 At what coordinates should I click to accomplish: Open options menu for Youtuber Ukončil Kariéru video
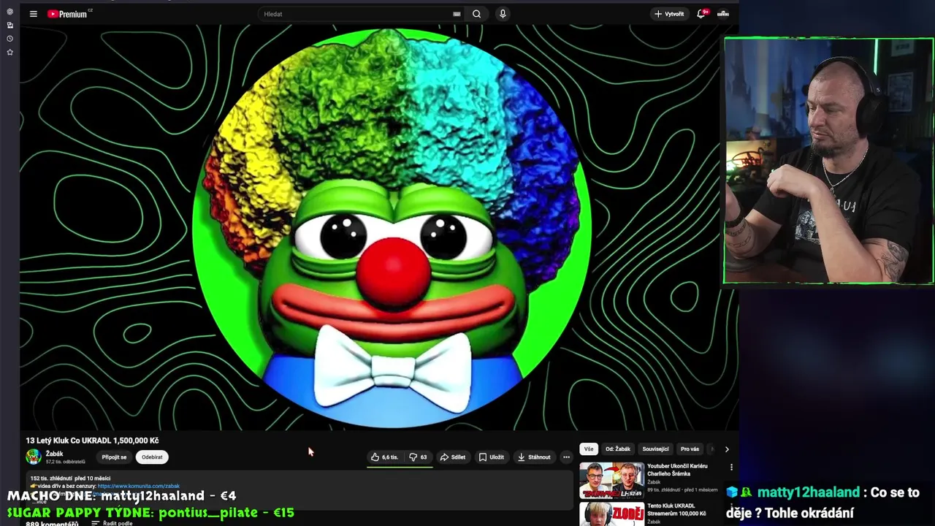731,467
